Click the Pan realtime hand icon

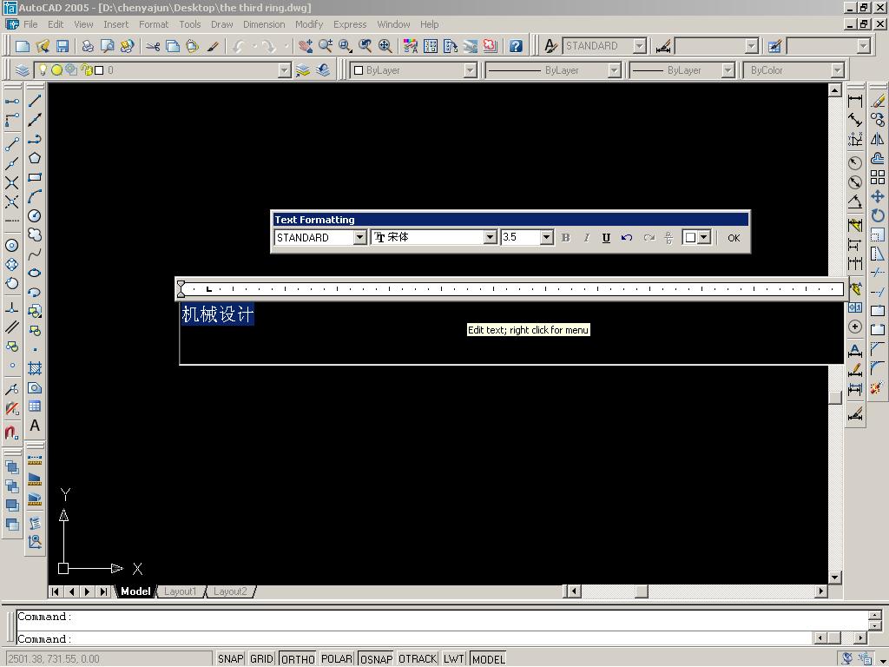[x=306, y=46]
